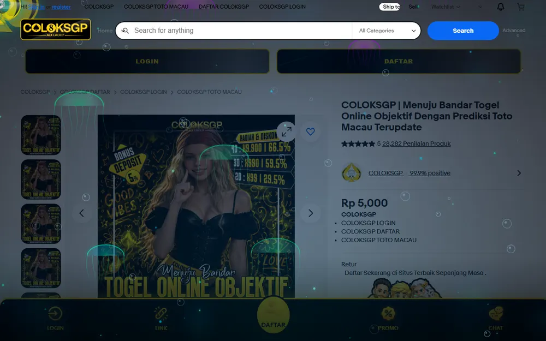
Task: Click the Sign in link
Action: 36,7
